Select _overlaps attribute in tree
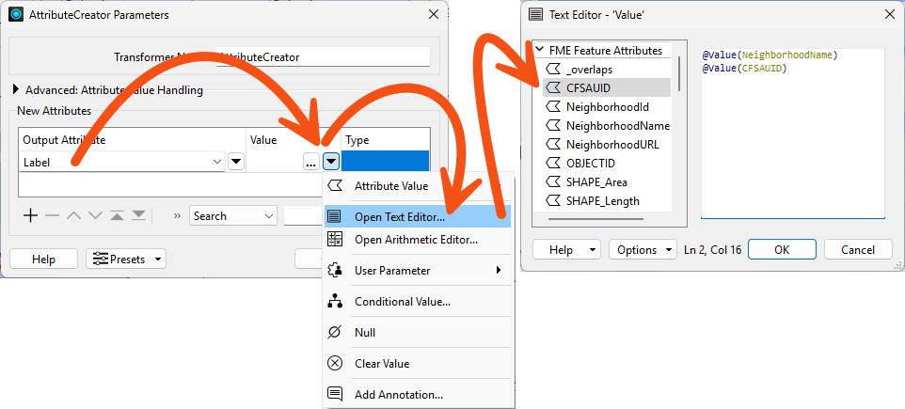Screen dimensions: 905x409 click(x=607, y=70)
